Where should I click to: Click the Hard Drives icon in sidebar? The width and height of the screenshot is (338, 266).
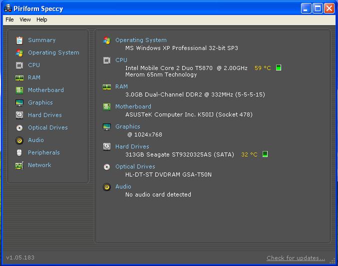[19, 115]
